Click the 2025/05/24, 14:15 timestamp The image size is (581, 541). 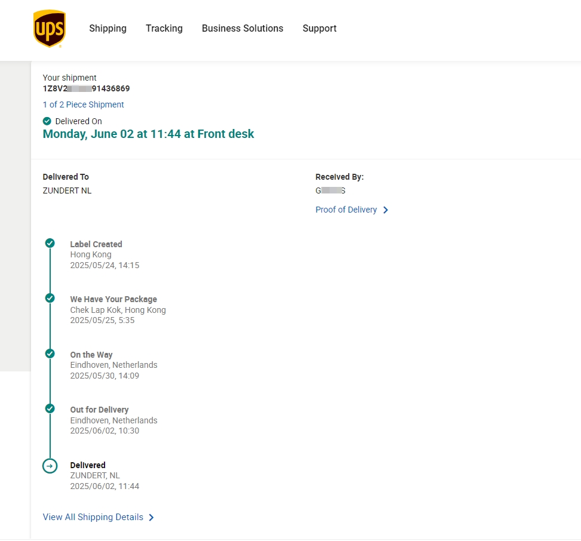105,265
